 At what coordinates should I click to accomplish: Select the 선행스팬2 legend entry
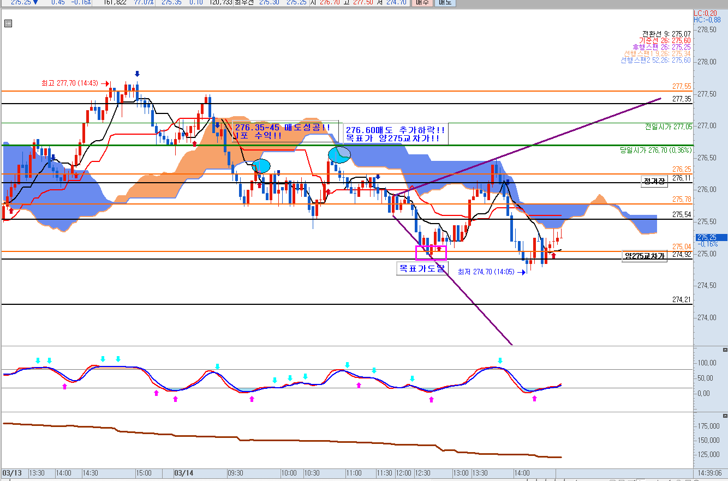[x=655, y=60]
